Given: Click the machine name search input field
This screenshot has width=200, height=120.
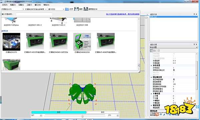Looking at the screenshot, I should (x=34, y=14).
